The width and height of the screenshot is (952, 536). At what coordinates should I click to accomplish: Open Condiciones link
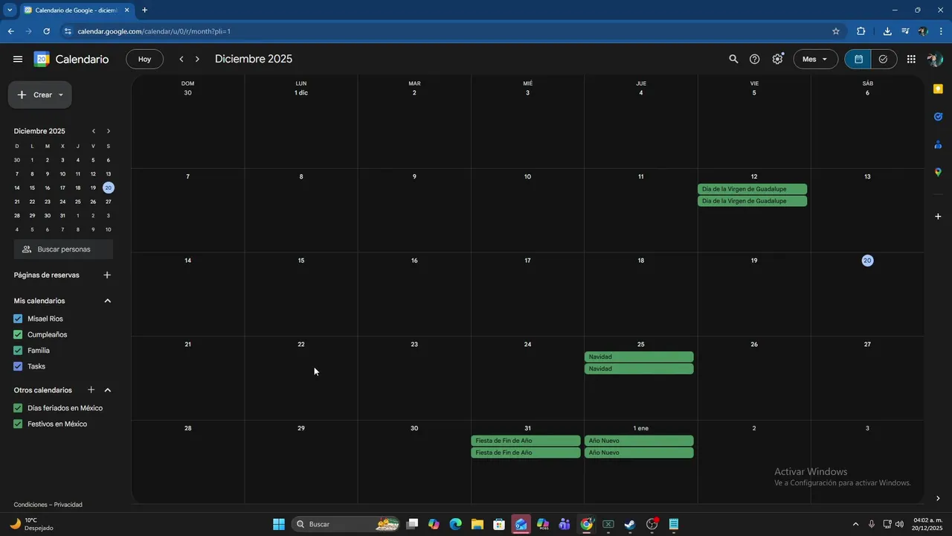coord(30,505)
